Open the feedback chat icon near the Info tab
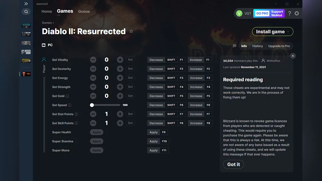322x181 pixels. [x=234, y=46]
